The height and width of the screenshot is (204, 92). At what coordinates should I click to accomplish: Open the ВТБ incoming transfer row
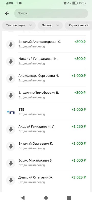coord(46,112)
